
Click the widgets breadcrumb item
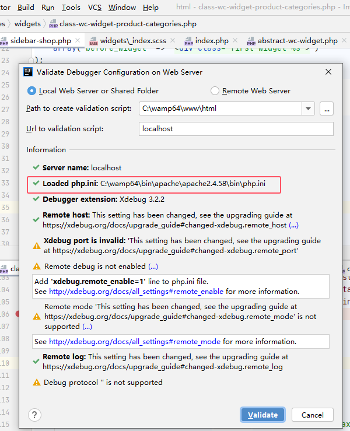[27, 24]
